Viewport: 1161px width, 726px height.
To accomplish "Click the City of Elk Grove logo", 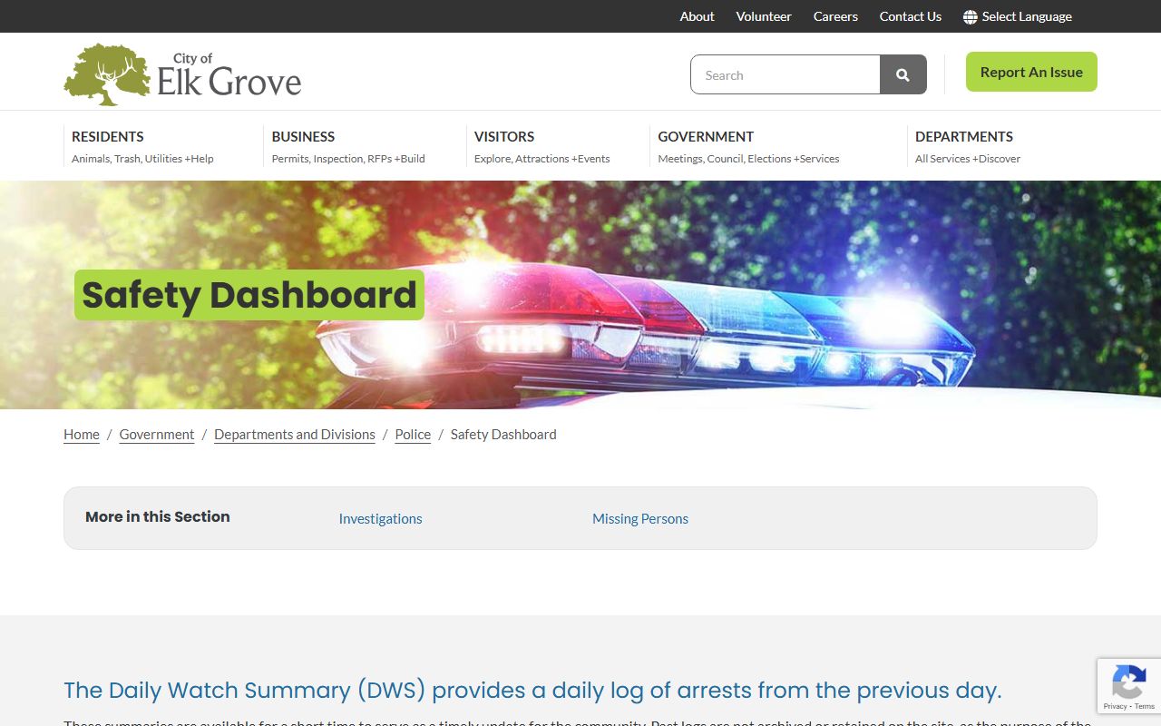I will click(x=182, y=74).
